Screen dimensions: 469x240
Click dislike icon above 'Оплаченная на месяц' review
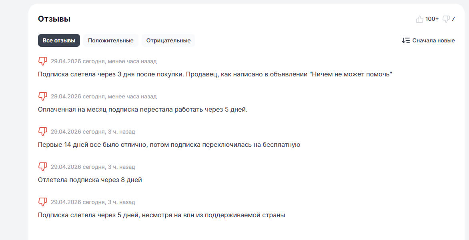tap(42, 96)
